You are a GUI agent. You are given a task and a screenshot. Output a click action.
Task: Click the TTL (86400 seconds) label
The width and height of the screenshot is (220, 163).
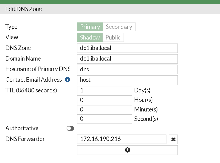[x=31, y=90]
